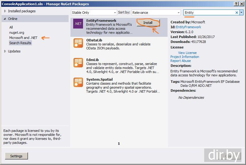Open the search box dropdown arrow
246x165 pixels.
tap(242, 13)
